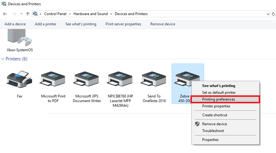Open Printer properties from context menu

[x=225, y=106]
